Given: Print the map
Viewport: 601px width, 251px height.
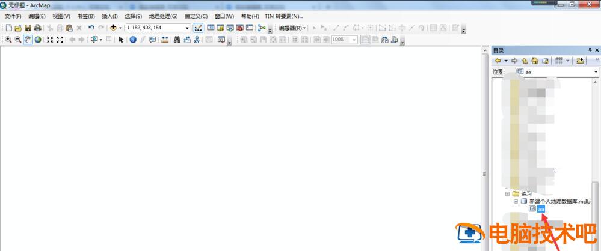Looking at the screenshot, I should tap(37, 28).
